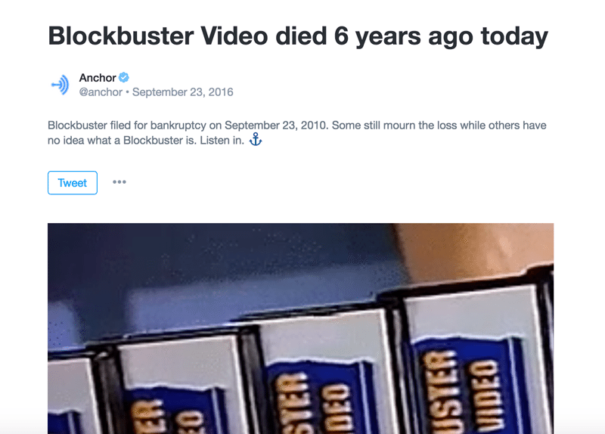Click the September 23, 2016 post date

(183, 92)
